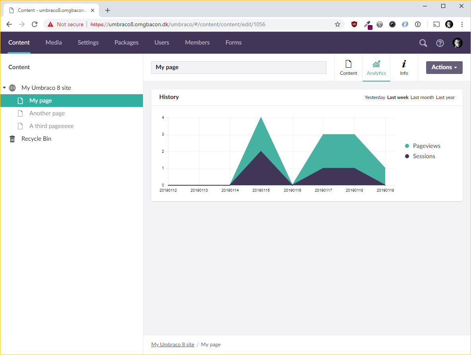Image resolution: width=471 pixels, height=355 pixels.
Task: Click My Umbraco 8 site breadcrumb link
Action: (173, 345)
